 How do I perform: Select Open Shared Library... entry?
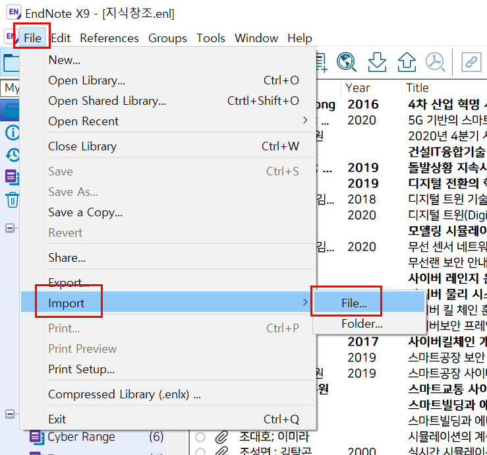pyautogui.click(x=168, y=101)
